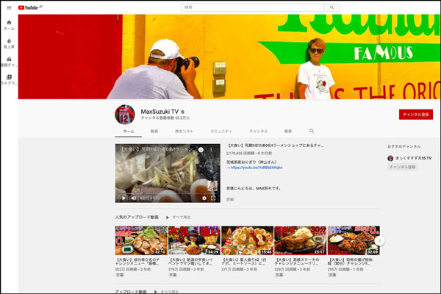Image resolution: width=441 pixels, height=294 pixels.
Task: Click the YouTube logo
Action: point(29,7)
